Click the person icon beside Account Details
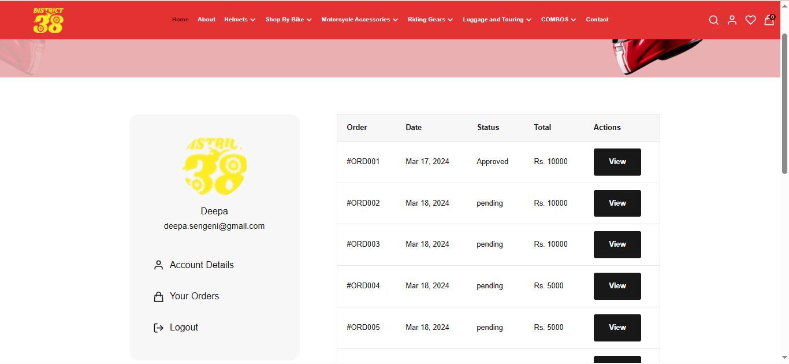 tap(158, 265)
